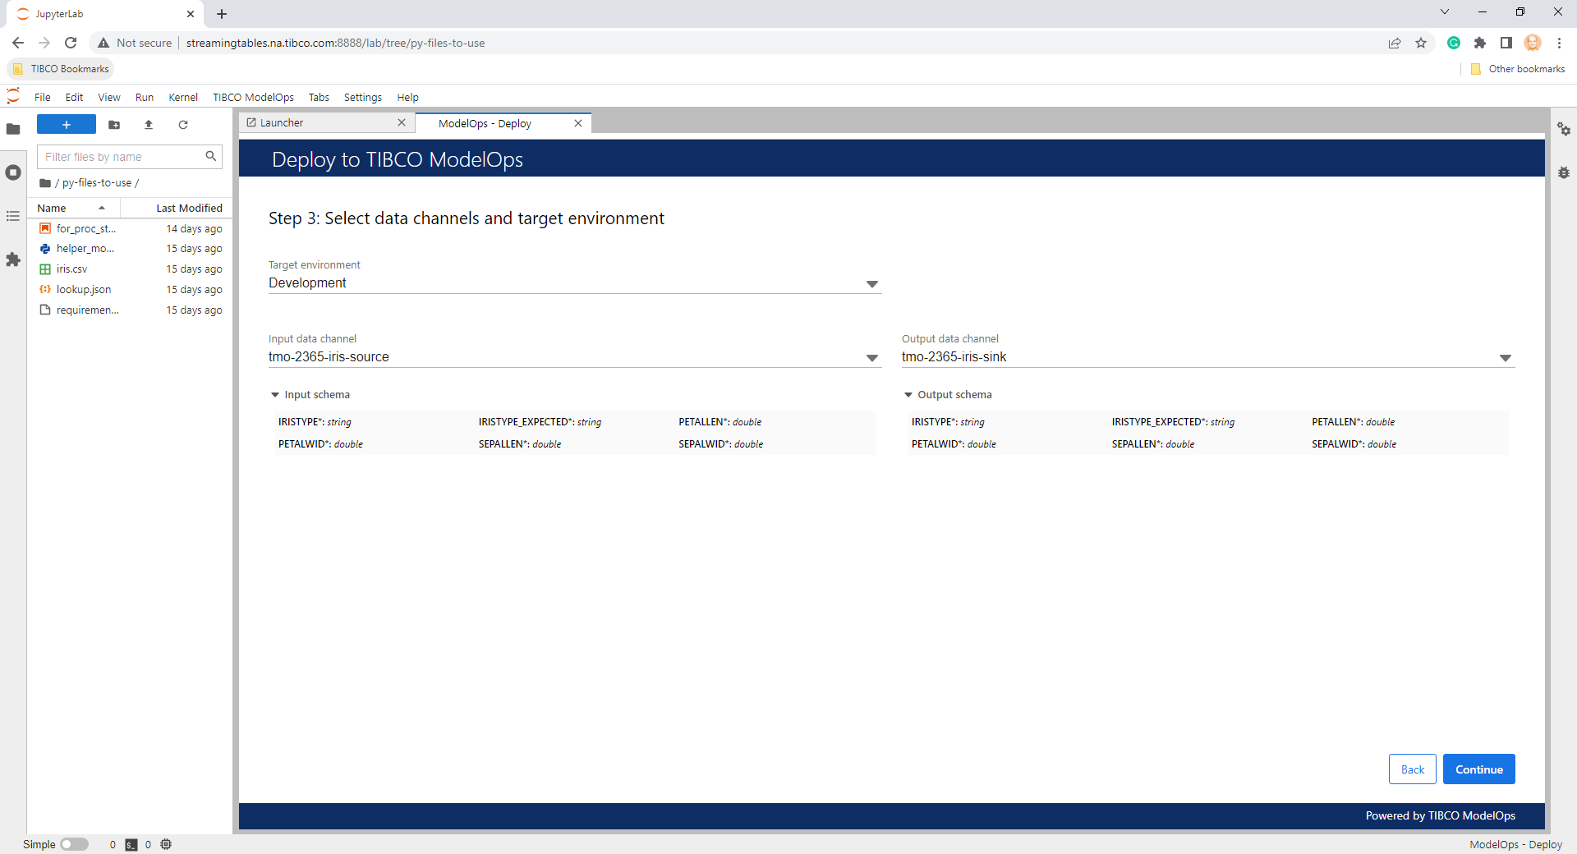Close the ModelOps - Deploy tab
The height and width of the screenshot is (854, 1577).
click(x=578, y=123)
